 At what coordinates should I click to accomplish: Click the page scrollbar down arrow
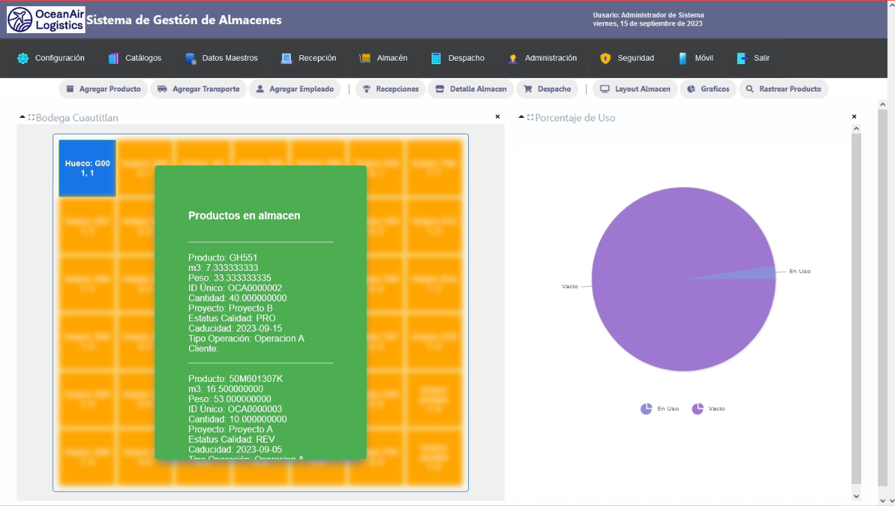click(x=882, y=500)
